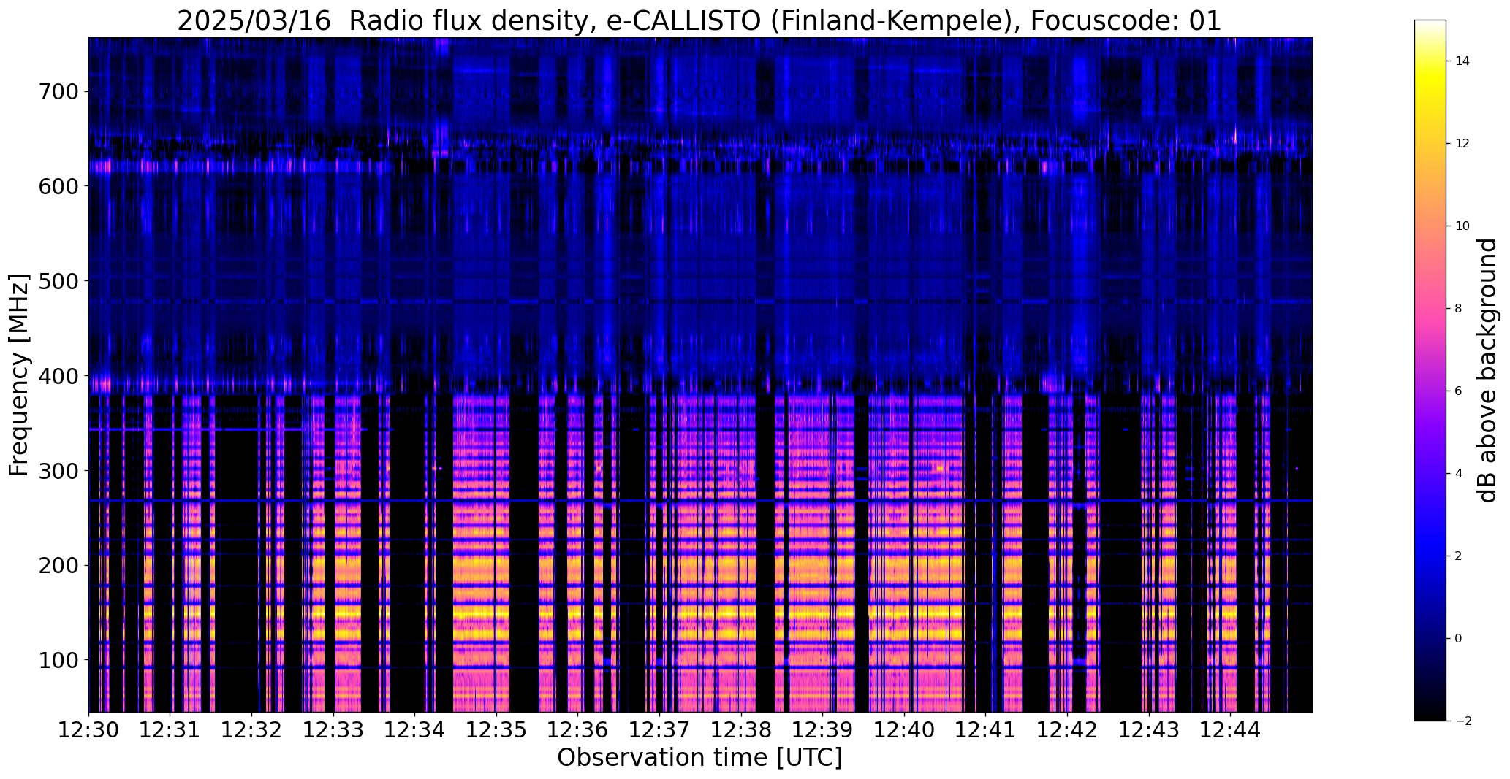Click the 12:32 time tick label
The image size is (1510, 779).
pyautogui.click(x=252, y=730)
